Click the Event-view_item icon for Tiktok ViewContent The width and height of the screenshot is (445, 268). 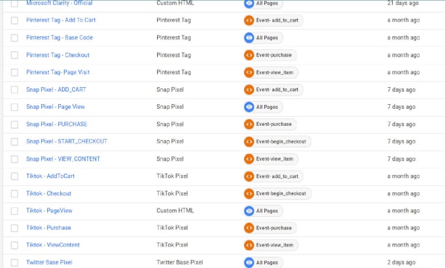tap(249, 245)
